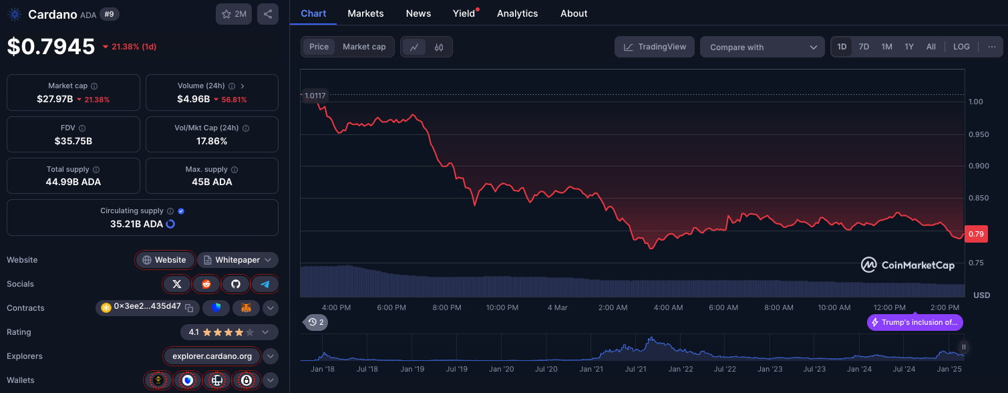The image size is (1008, 393).
Task: Expand more wallets chevron
Action: tap(271, 380)
